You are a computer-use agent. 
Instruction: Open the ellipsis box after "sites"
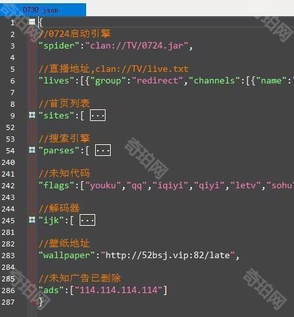(x=98, y=115)
